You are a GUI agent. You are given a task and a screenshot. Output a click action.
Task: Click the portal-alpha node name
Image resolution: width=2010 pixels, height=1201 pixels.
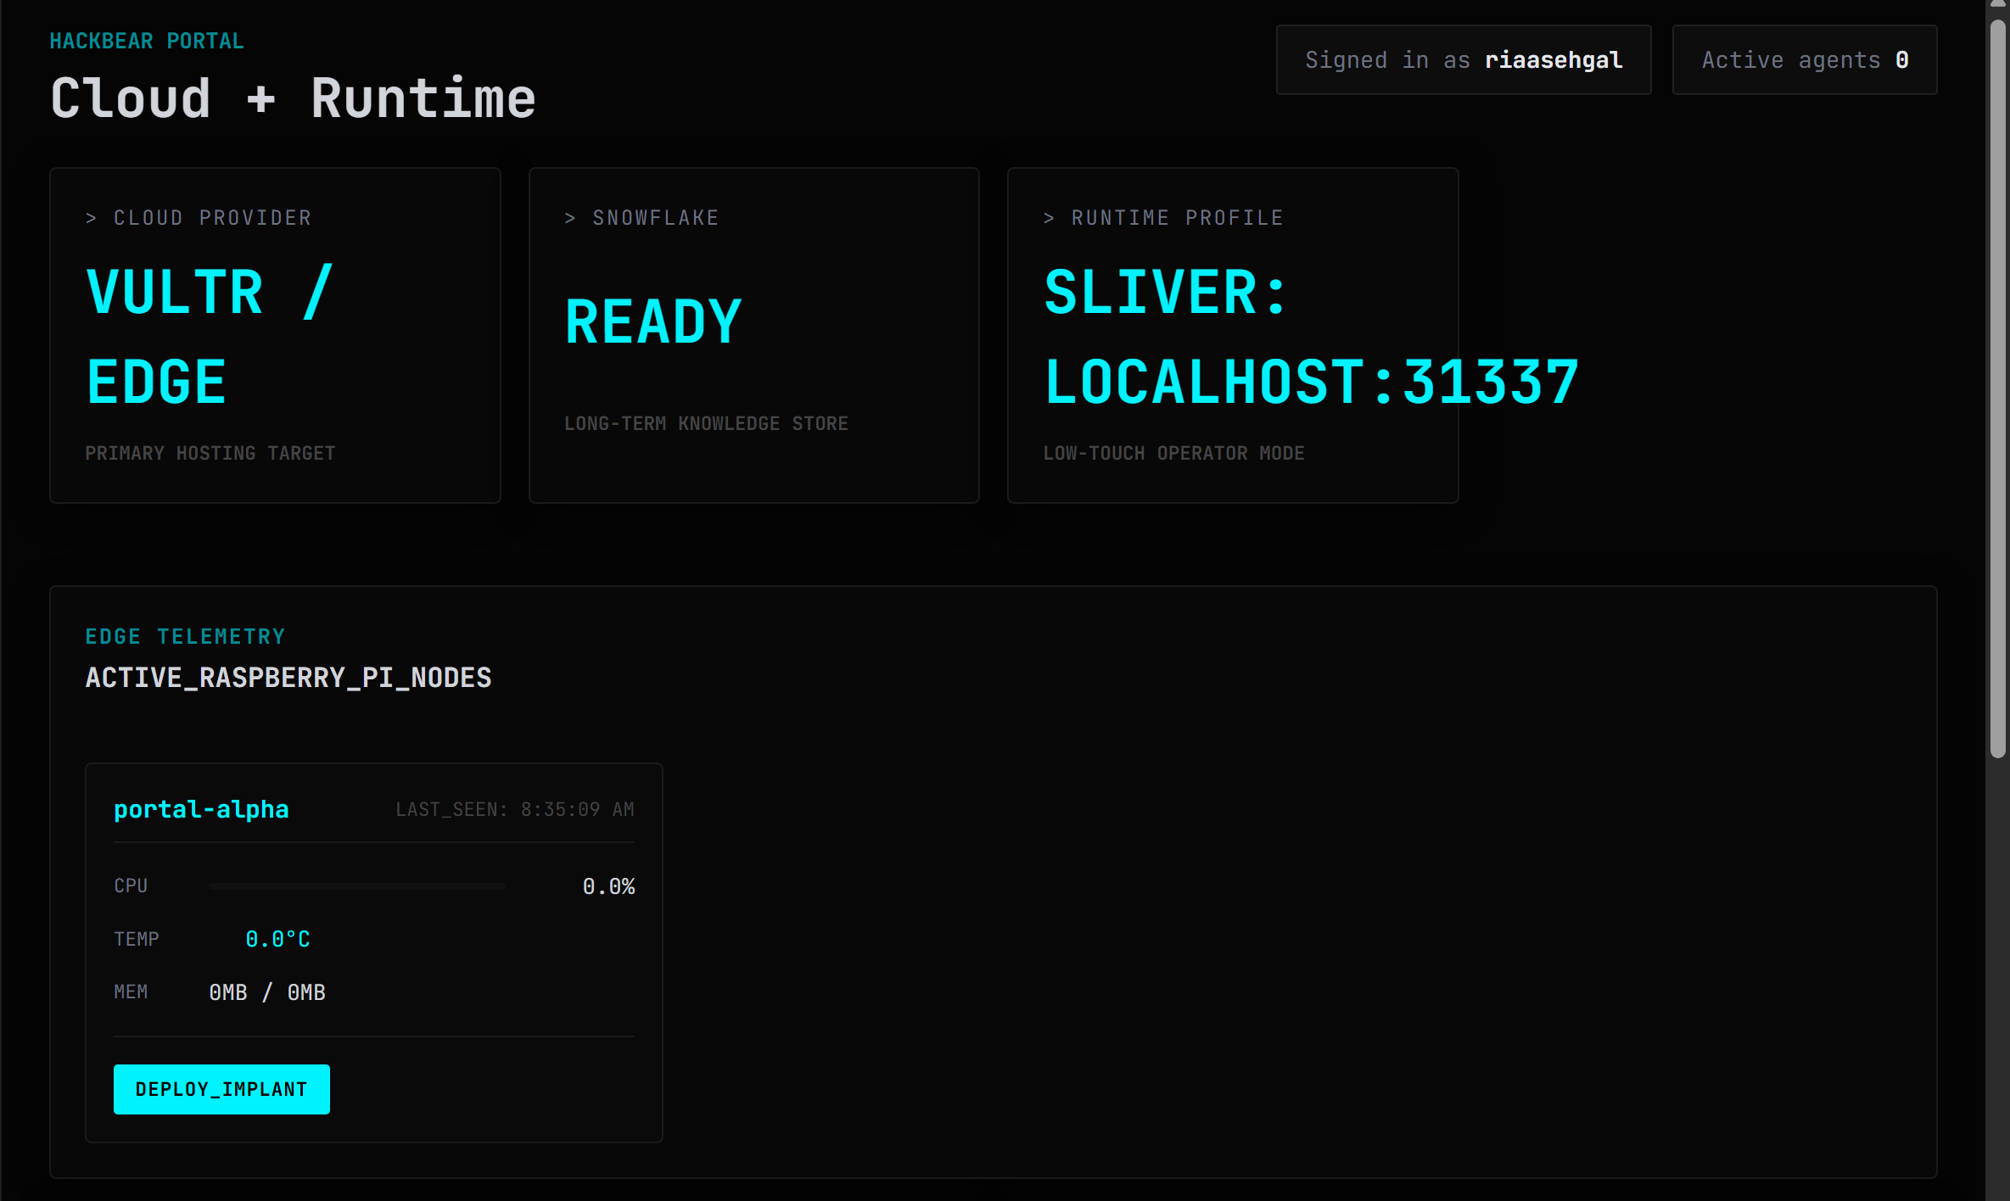[x=201, y=809]
